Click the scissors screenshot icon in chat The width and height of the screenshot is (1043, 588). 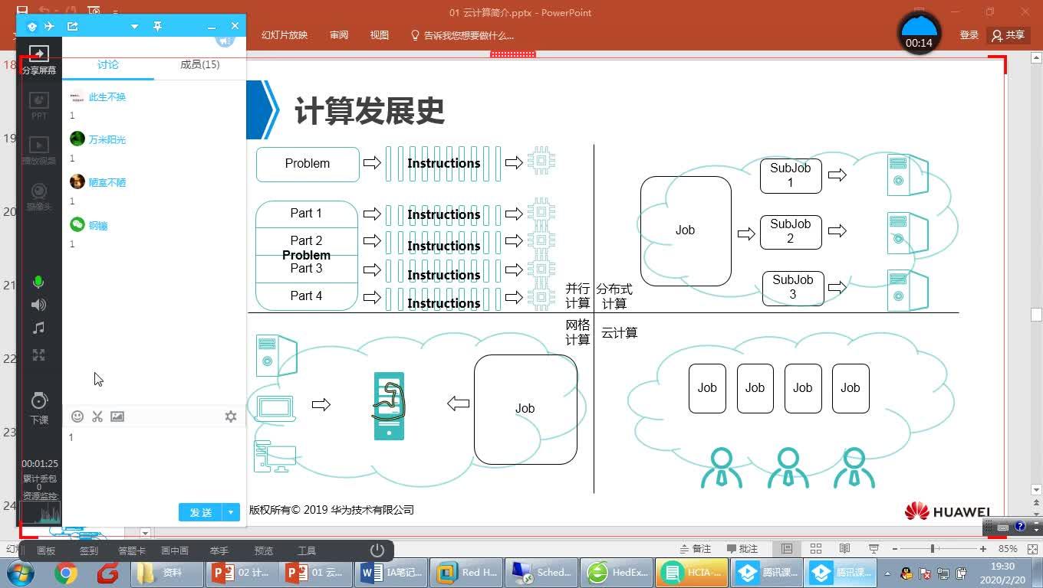[x=97, y=416]
